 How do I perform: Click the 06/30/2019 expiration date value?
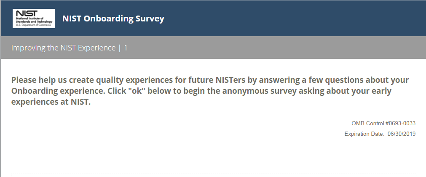point(402,134)
